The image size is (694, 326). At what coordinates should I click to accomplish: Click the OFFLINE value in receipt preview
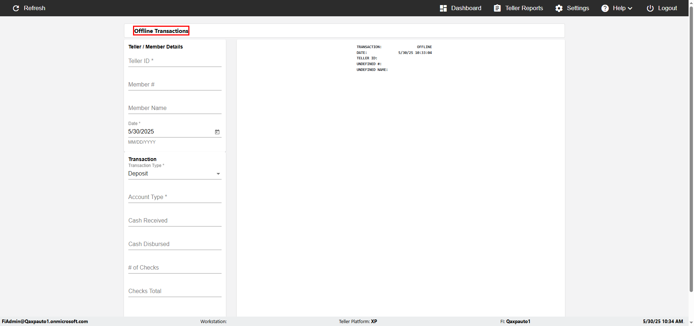tap(424, 47)
